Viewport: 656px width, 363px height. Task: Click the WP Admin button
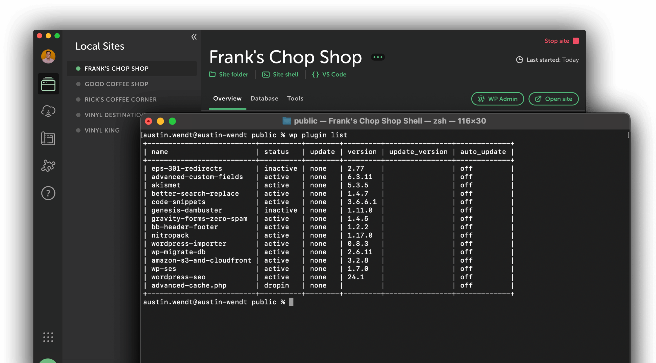coord(497,99)
